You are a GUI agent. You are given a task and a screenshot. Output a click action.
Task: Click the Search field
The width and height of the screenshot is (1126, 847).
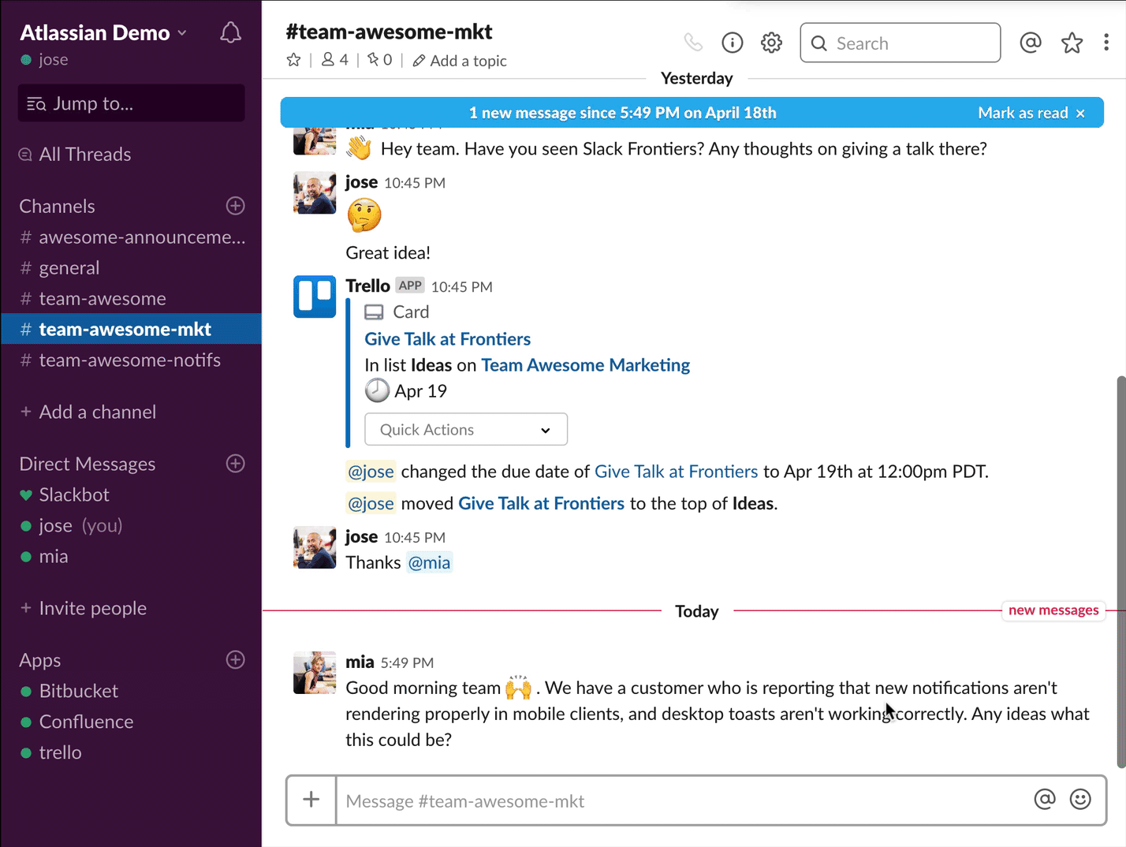pyautogui.click(x=900, y=43)
